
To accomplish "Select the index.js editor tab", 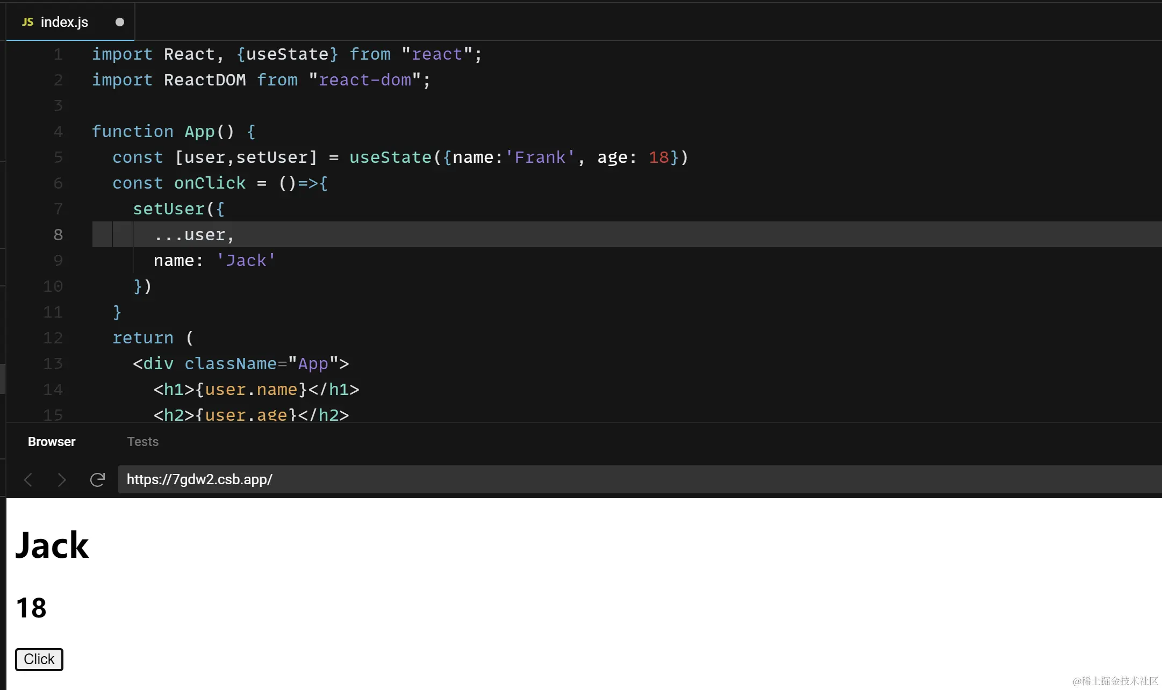I will click(64, 22).
